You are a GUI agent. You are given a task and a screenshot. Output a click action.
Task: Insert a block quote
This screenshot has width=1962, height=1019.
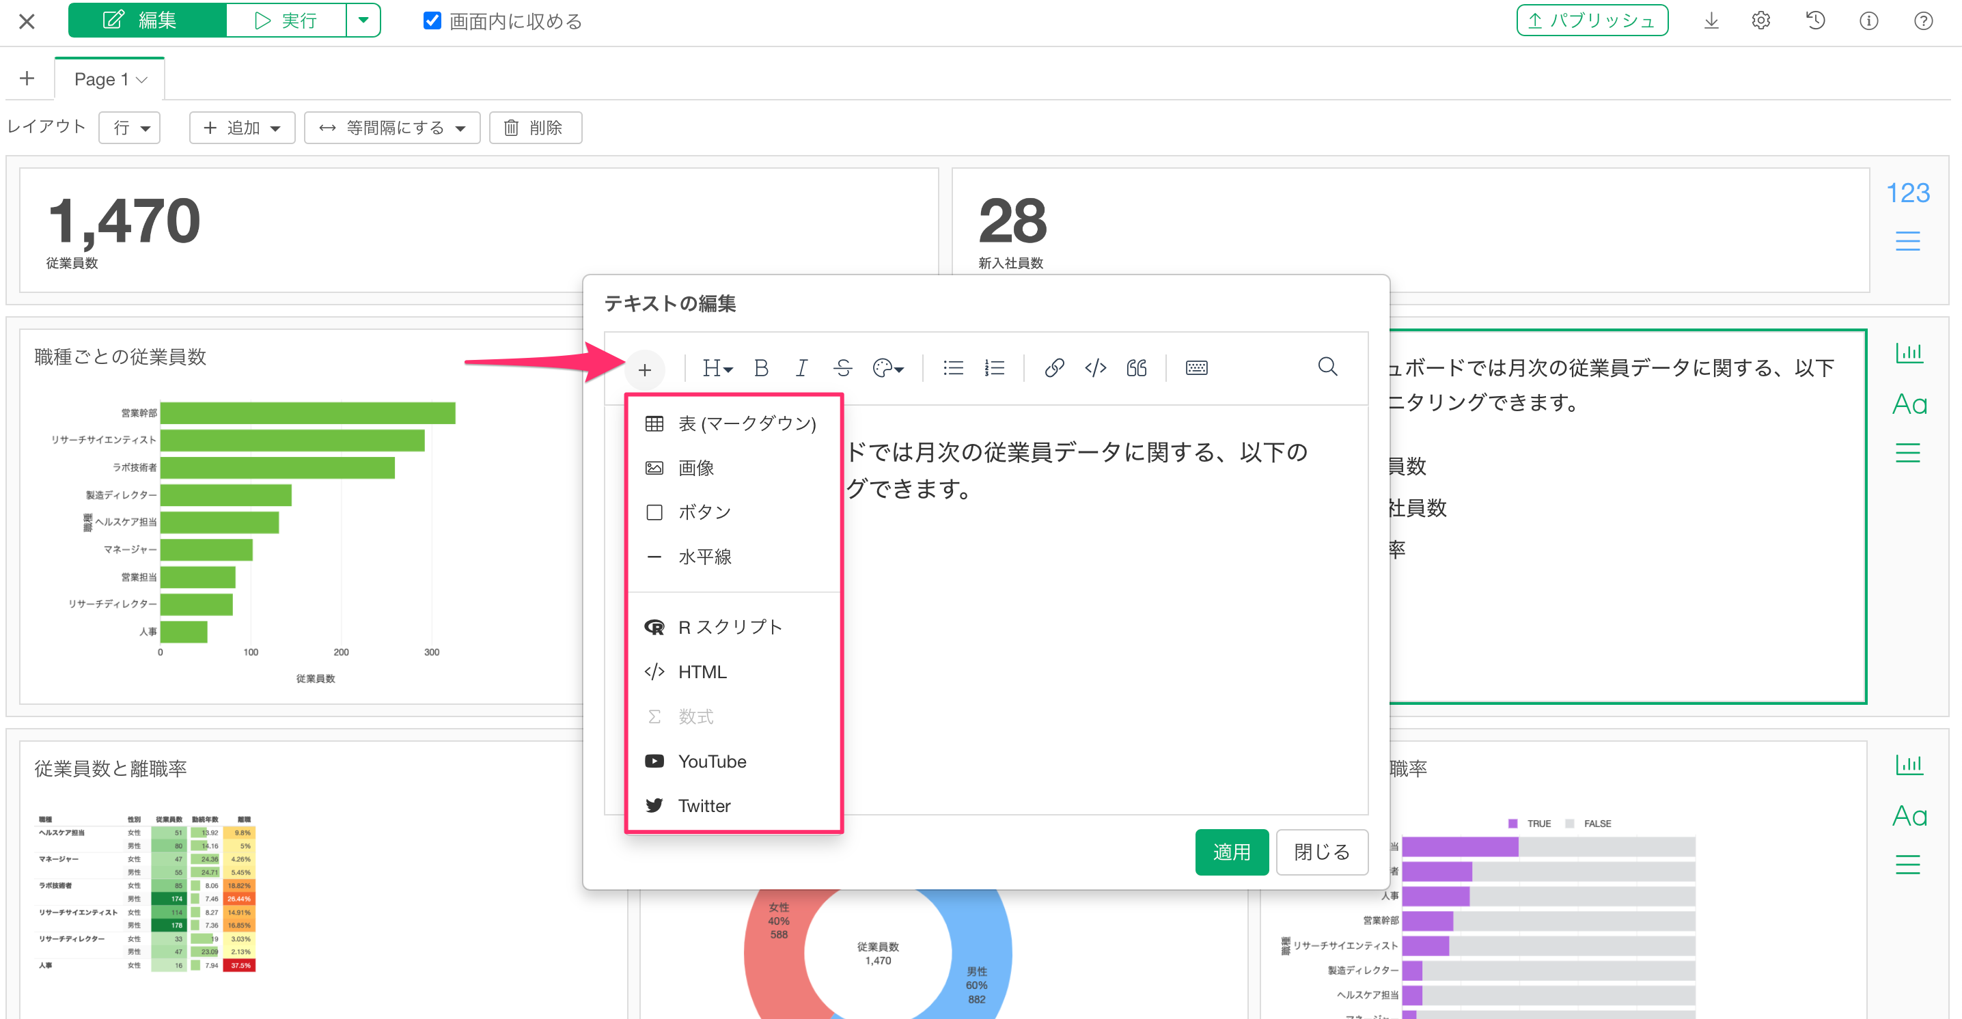[x=1136, y=369]
